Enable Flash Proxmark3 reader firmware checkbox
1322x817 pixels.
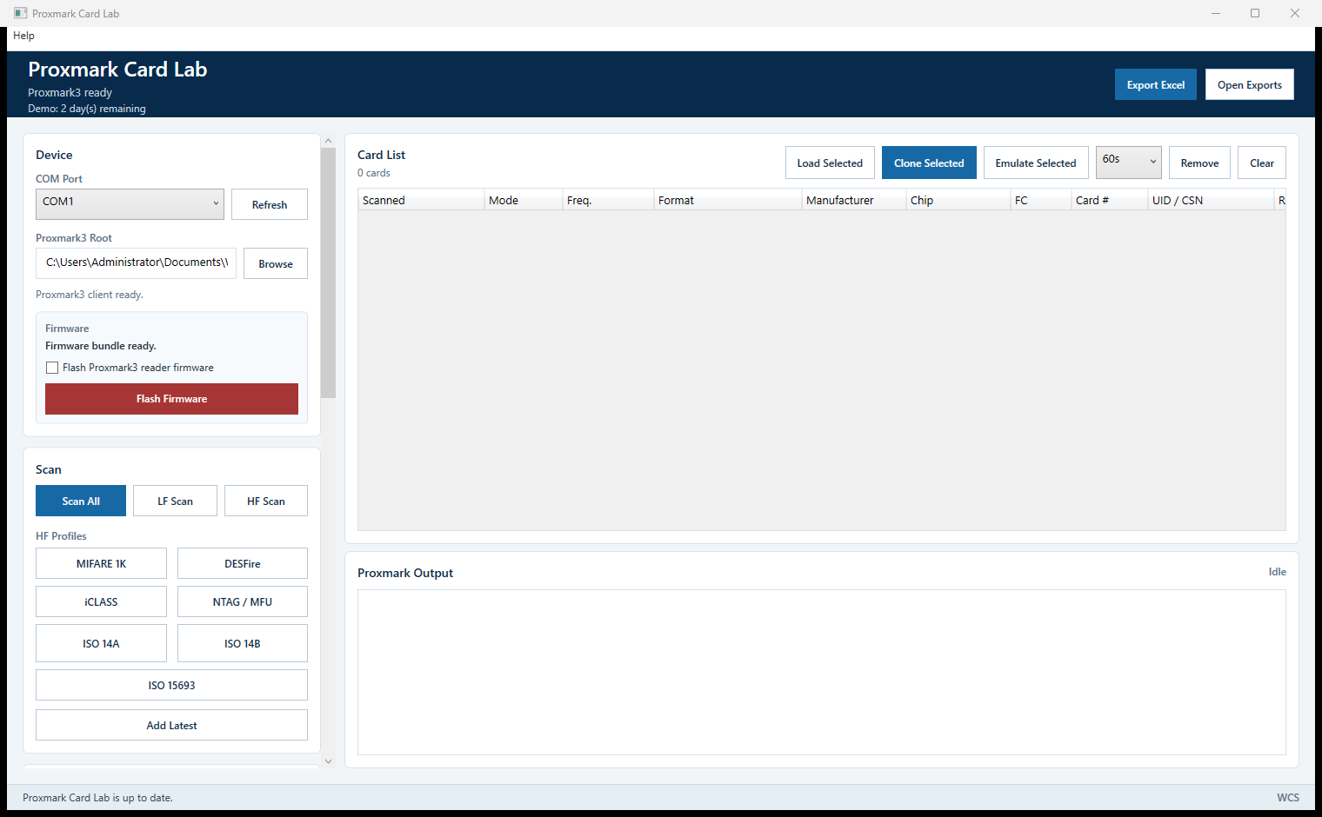pyautogui.click(x=52, y=368)
